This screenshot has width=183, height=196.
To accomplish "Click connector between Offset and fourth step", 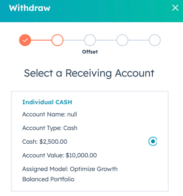I will (106, 40).
